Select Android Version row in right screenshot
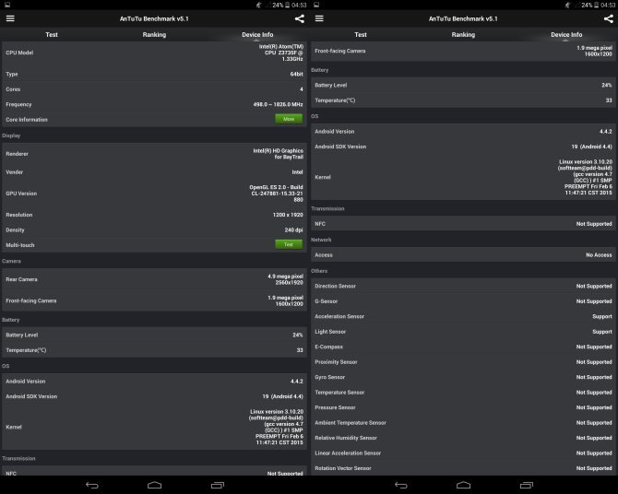 [463, 132]
